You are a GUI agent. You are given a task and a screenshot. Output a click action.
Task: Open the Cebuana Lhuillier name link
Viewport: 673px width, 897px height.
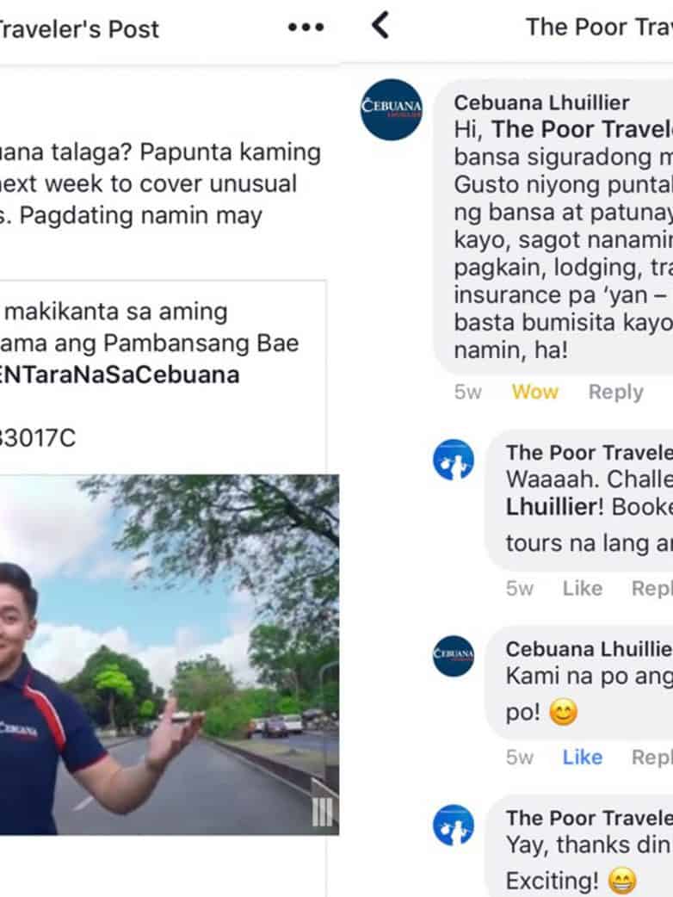coord(541,102)
